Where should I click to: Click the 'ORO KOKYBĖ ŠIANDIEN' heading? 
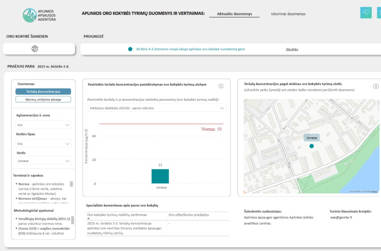click(x=27, y=36)
